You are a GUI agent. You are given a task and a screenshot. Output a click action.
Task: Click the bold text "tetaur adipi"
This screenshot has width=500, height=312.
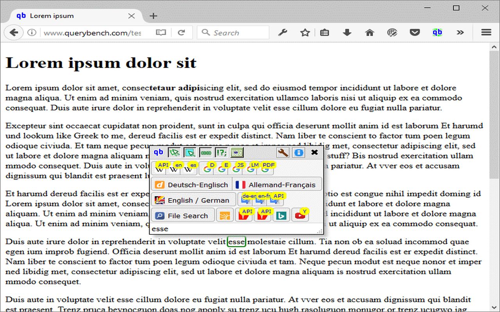[x=174, y=88]
